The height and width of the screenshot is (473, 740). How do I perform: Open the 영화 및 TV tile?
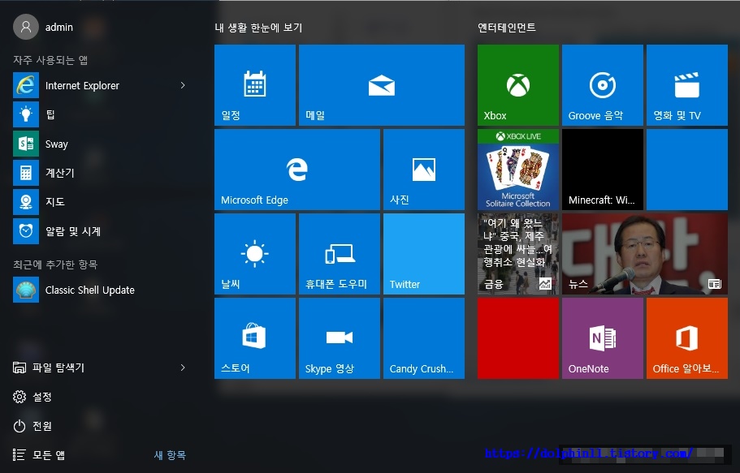pos(687,85)
